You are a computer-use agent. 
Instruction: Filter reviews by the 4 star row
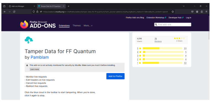[162, 52]
